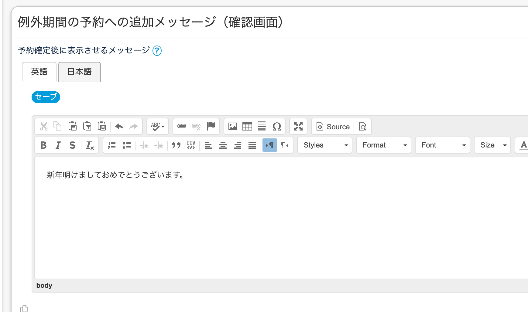Insert a table using the Table icon
The width and height of the screenshot is (528, 312).
tap(247, 127)
